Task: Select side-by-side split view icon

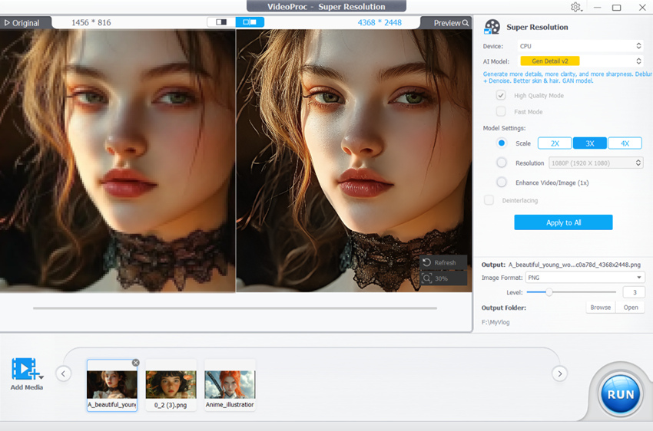Action: (250, 22)
